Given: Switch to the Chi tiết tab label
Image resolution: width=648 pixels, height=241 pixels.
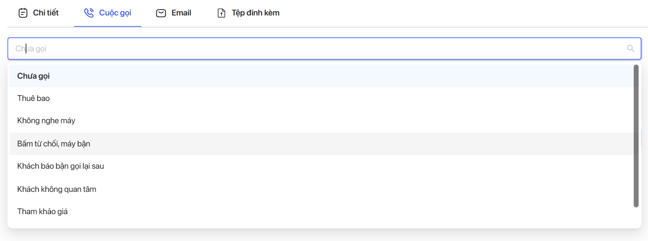Looking at the screenshot, I should [x=46, y=13].
